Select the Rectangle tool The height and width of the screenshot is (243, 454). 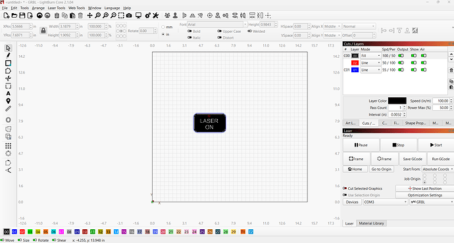[x=8, y=63]
